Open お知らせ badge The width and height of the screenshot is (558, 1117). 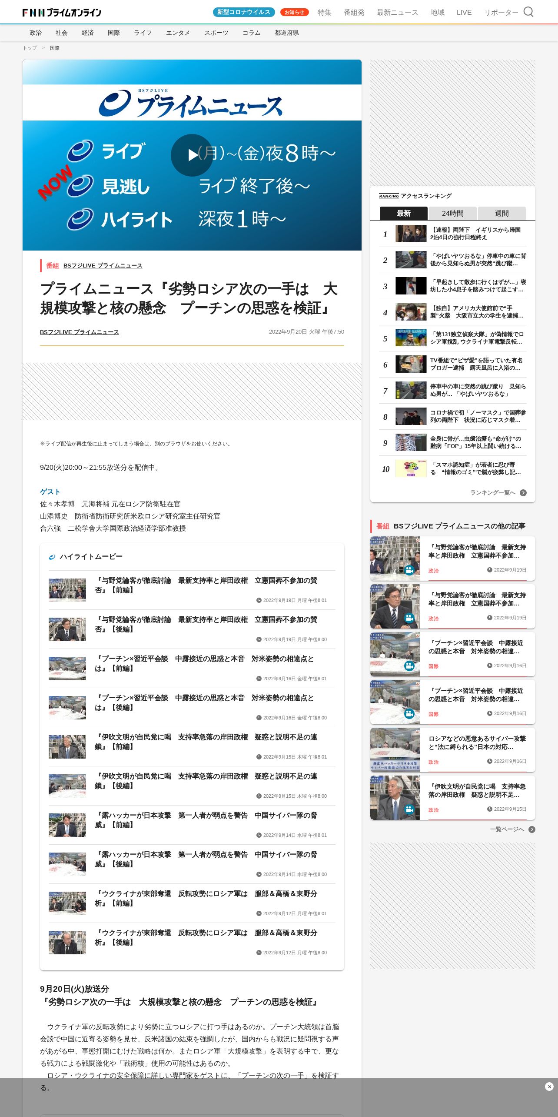click(x=294, y=12)
